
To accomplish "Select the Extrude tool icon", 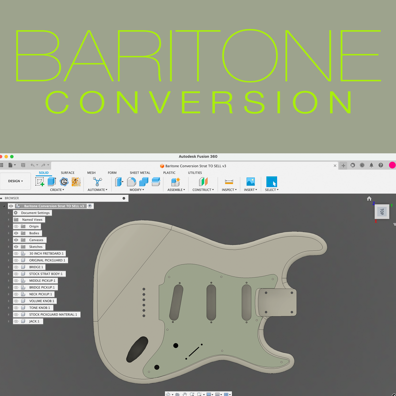I will pyautogui.click(x=52, y=182).
